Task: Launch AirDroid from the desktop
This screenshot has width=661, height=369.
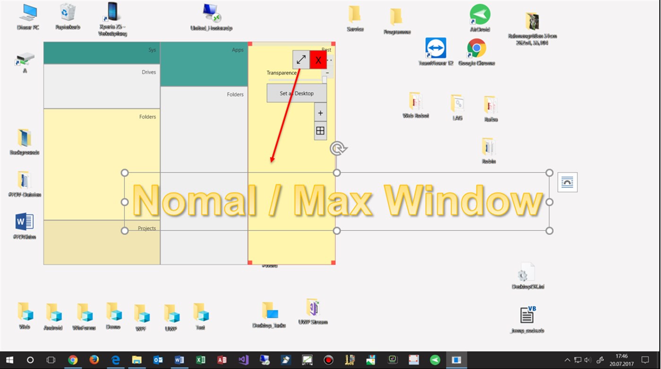Action: (479, 14)
